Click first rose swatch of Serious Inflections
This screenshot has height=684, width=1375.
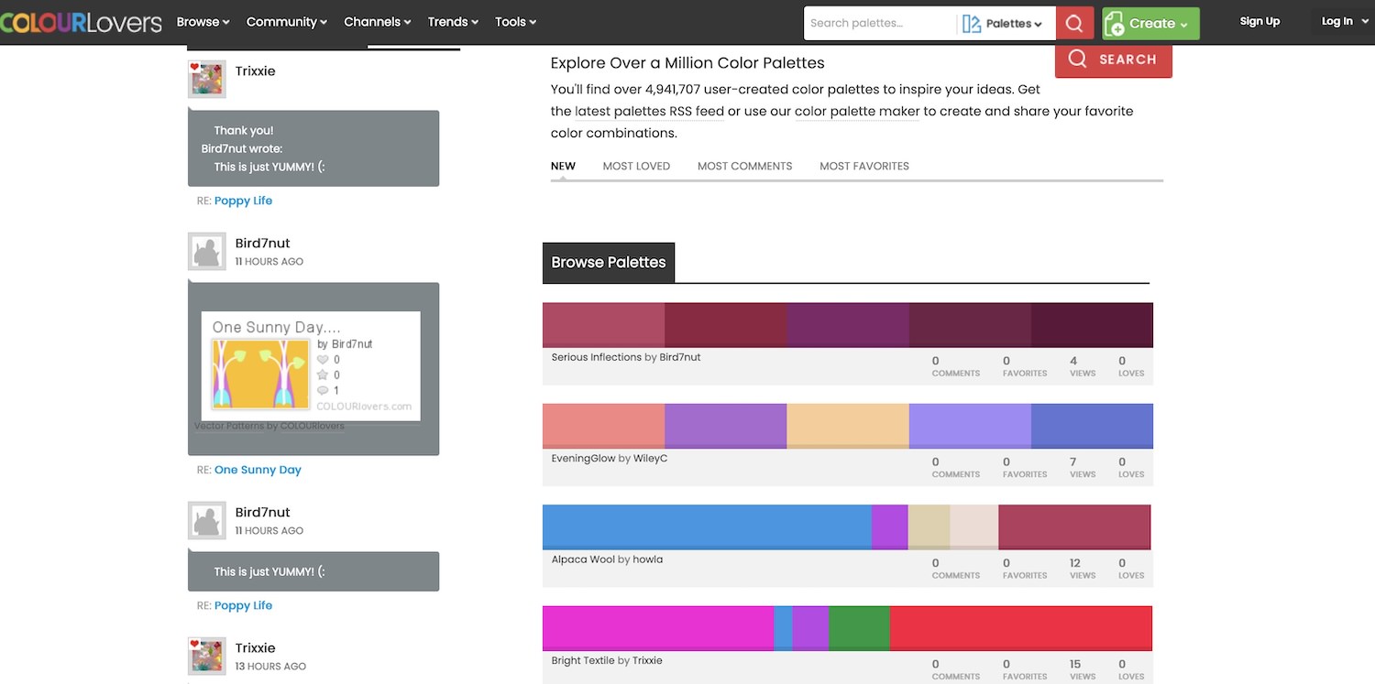[603, 325]
